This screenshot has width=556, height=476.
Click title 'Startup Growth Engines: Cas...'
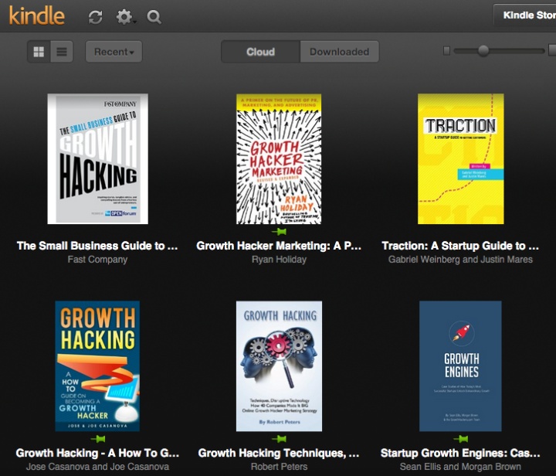(x=460, y=453)
